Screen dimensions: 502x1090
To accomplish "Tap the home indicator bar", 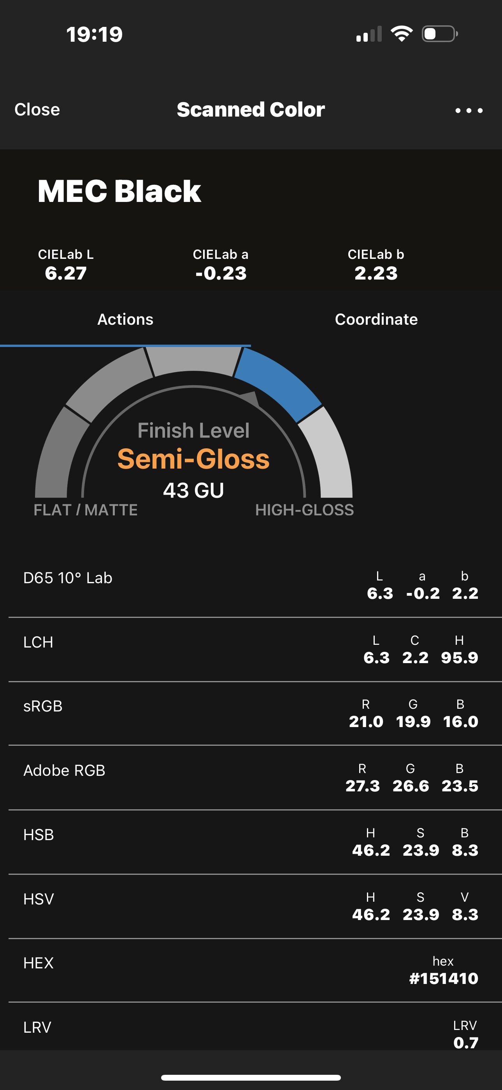I will click(251, 1077).
